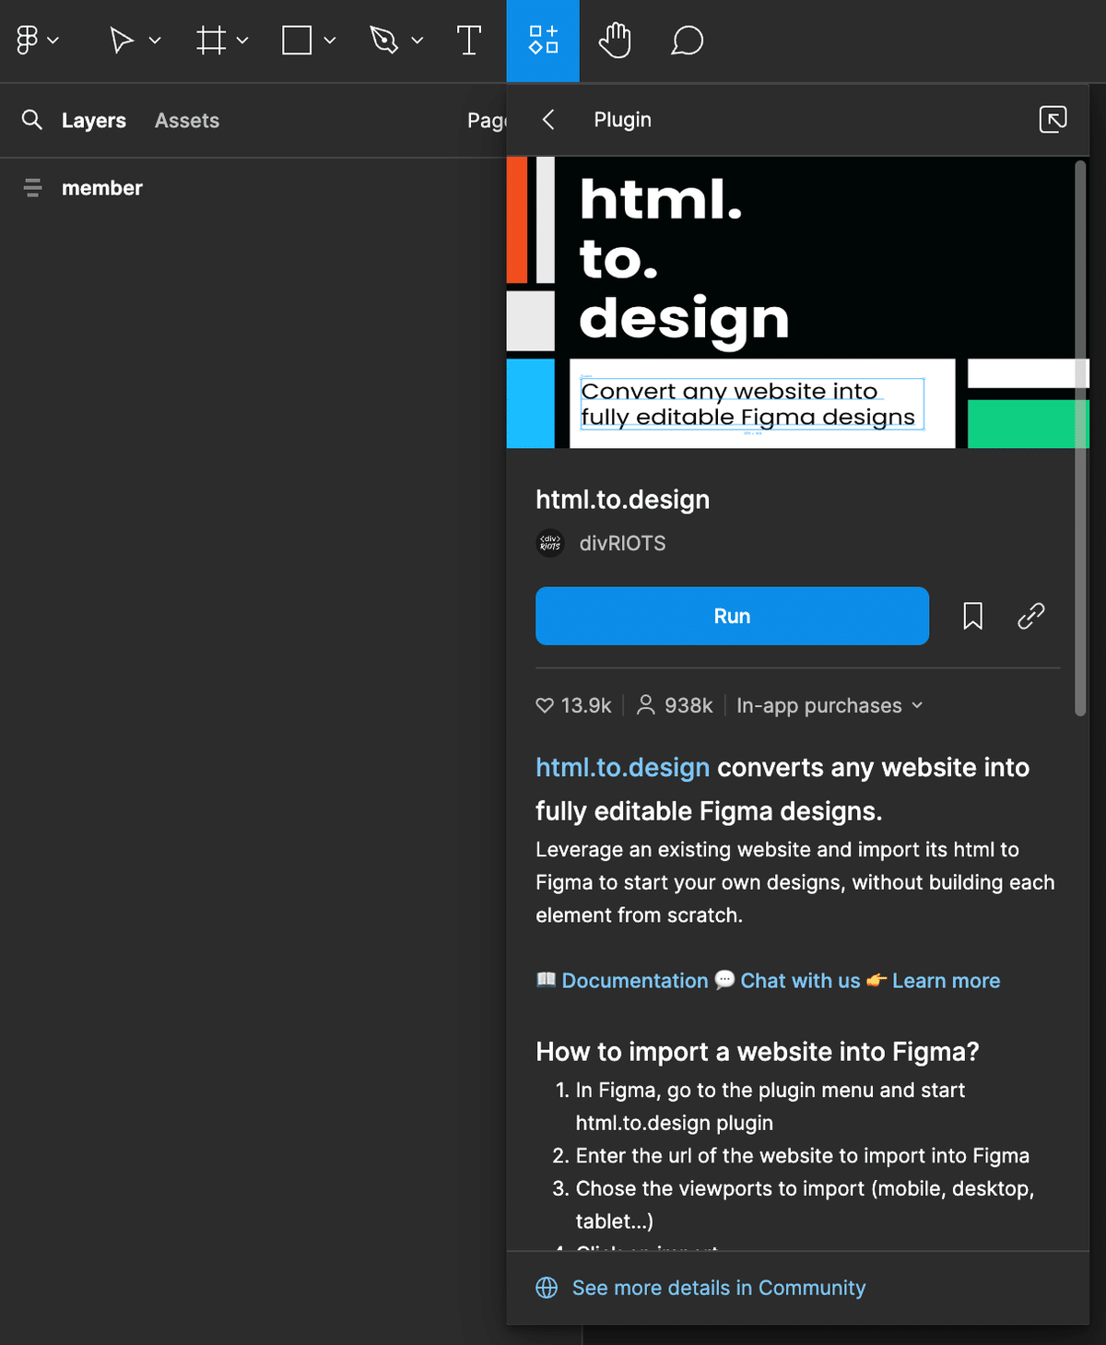
Task: Expand In-app purchases dropdown
Action: pos(829,706)
